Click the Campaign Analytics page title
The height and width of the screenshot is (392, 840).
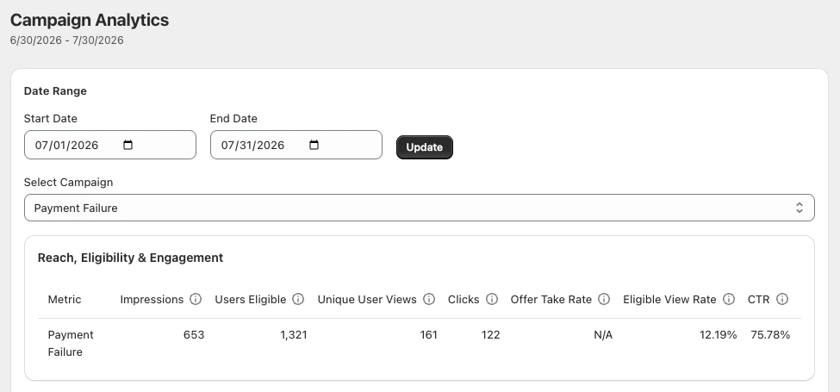click(90, 20)
